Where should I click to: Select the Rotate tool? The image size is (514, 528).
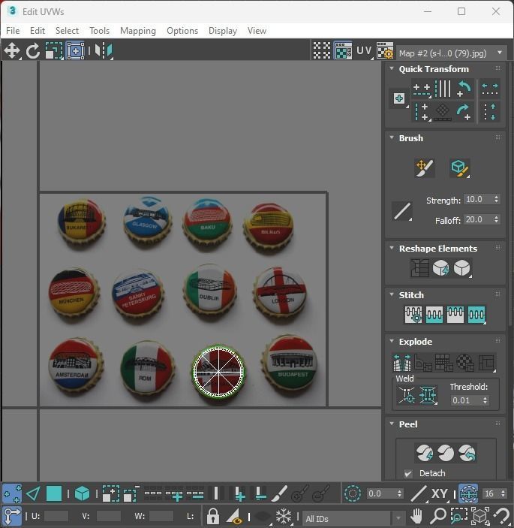pyautogui.click(x=32, y=51)
